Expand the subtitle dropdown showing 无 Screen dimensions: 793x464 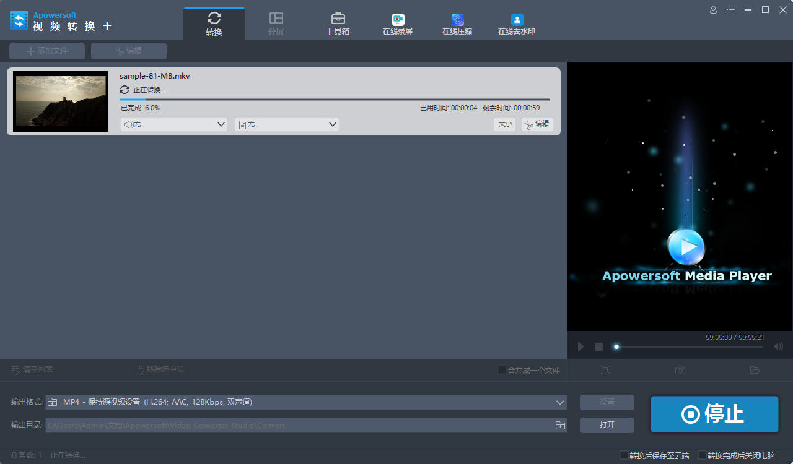[287, 124]
